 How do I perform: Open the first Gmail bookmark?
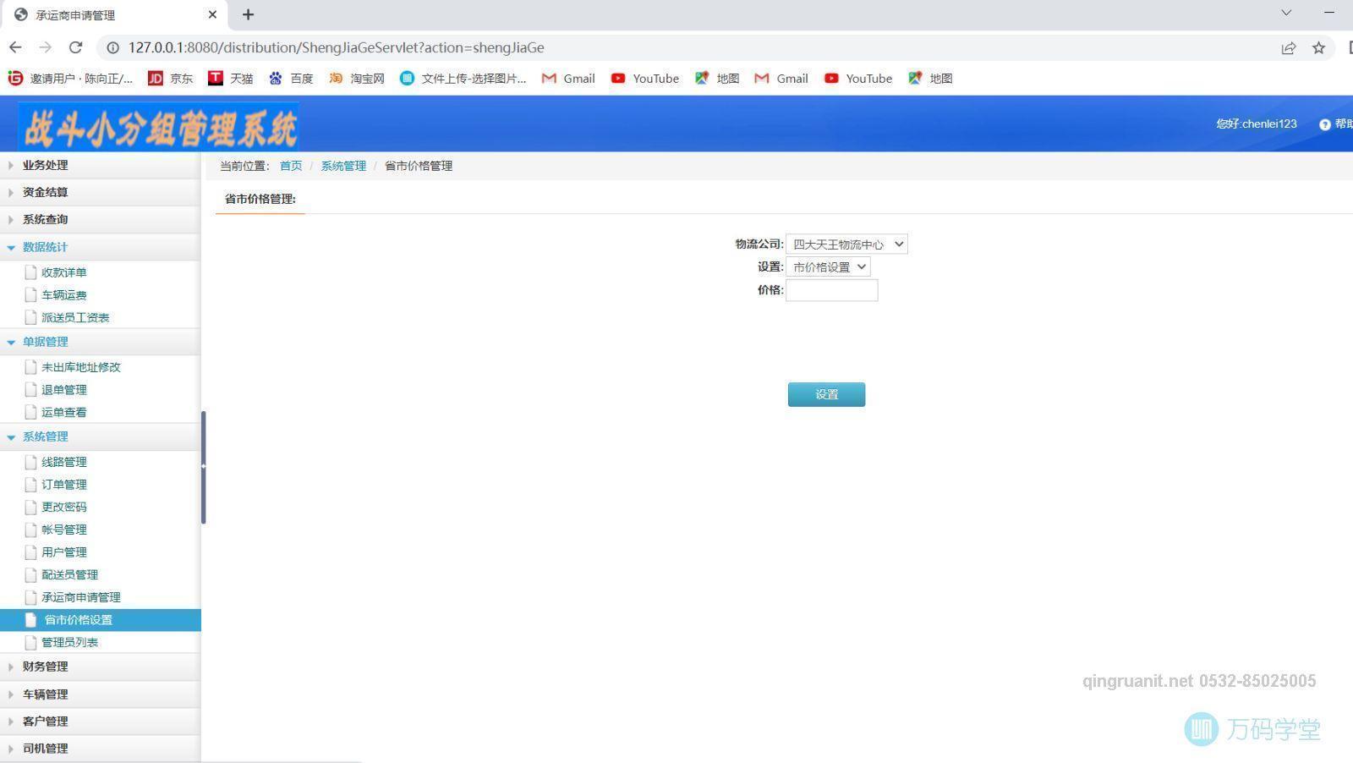tap(568, 79)
